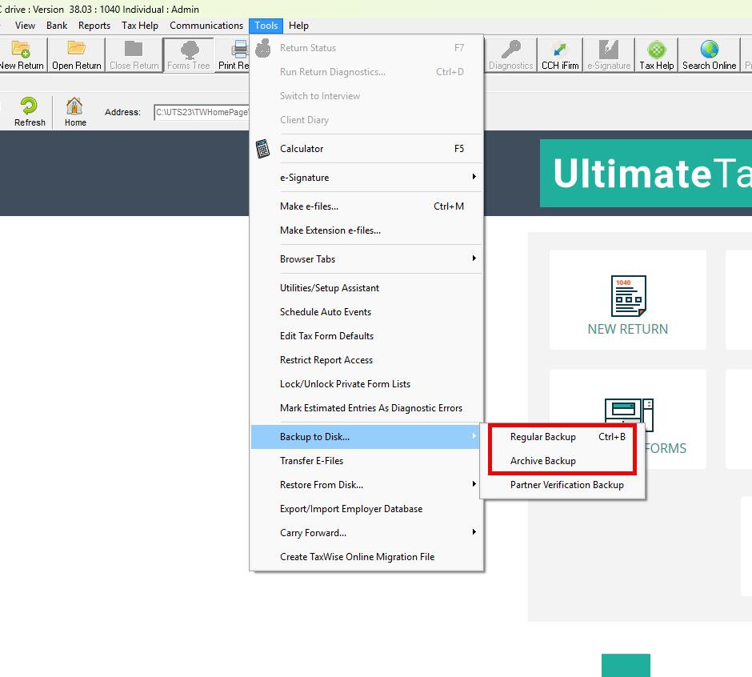Expand the Restore From Disk submenu arrow

click(x=474, y=483)
